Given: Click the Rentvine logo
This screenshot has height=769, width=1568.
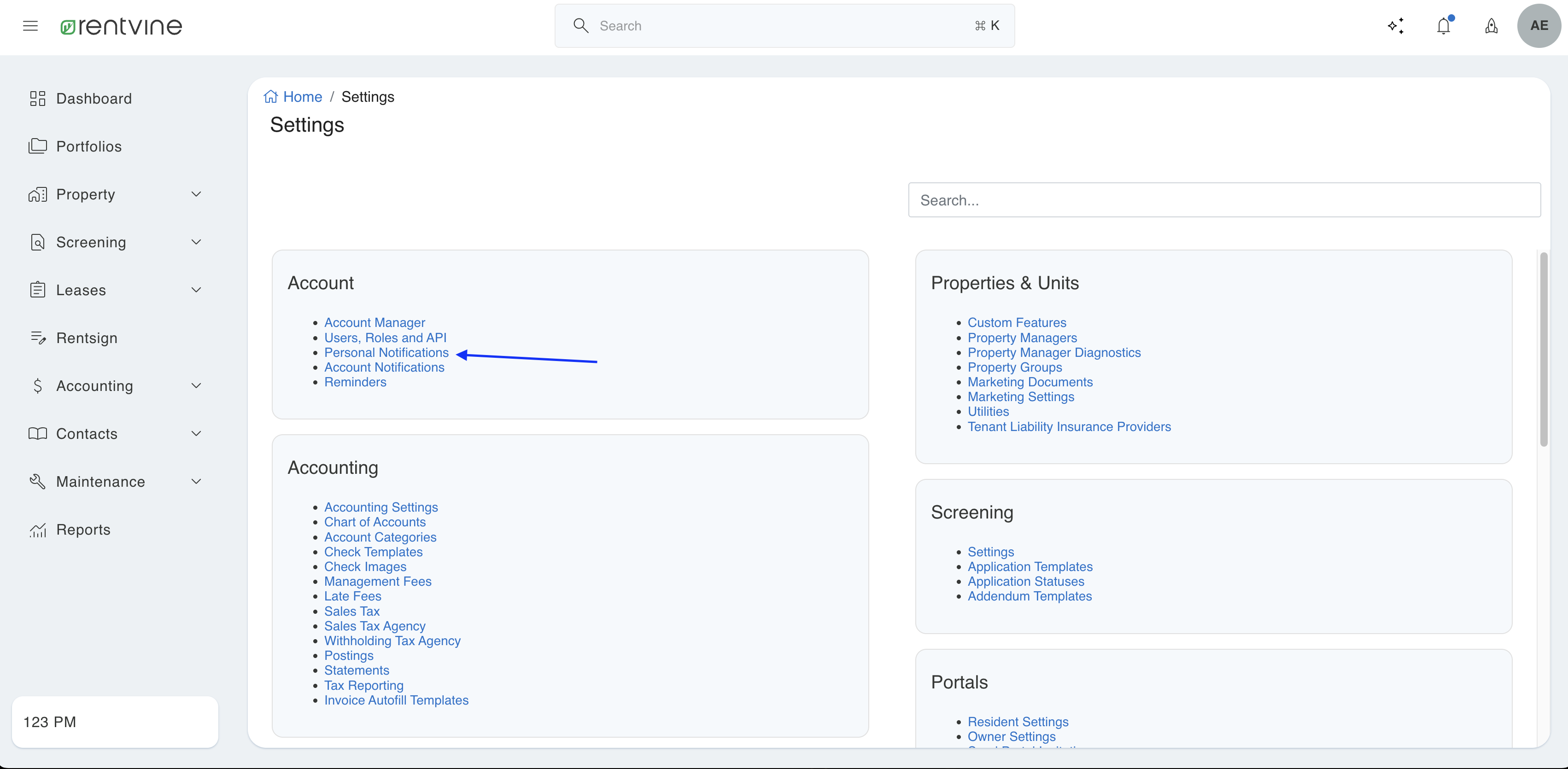Looking at the screenshot, I should pos(121,25).
